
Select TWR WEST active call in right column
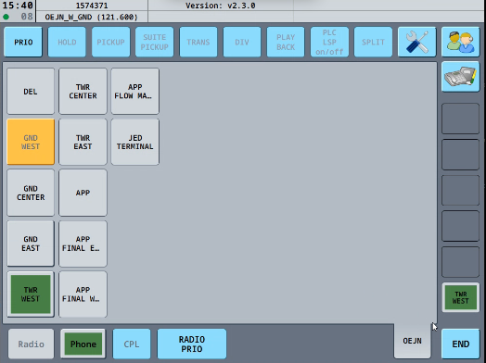click(461, 297)
